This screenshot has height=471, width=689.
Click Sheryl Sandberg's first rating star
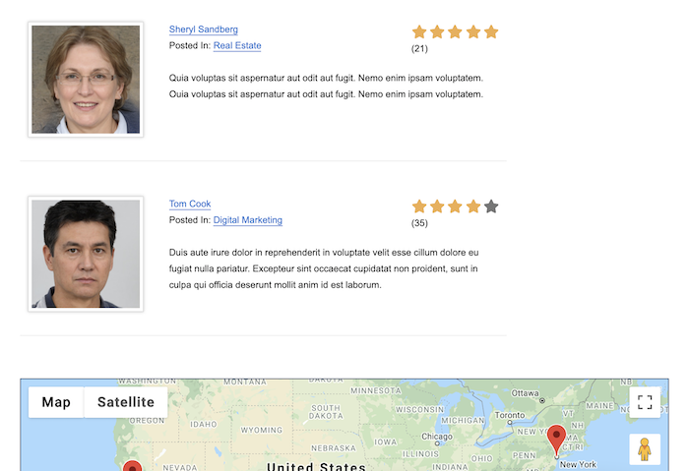point(419,31)
